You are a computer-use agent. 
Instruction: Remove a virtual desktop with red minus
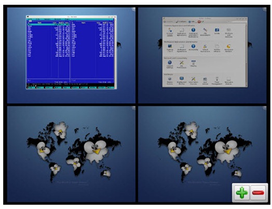(258, 192)
